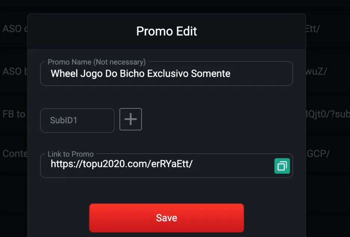Select the "ASO b" row behind dialog

(13, 71)
